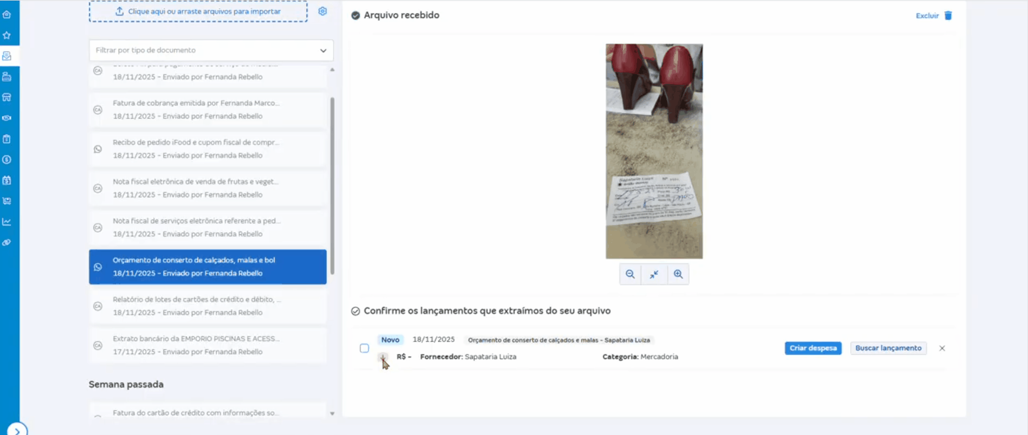The width and height of the screenshot is (1028, 435).
Task: Select the 'Nota fiscal de serviços eletrônica' document
Action: [x=208, y=228]
